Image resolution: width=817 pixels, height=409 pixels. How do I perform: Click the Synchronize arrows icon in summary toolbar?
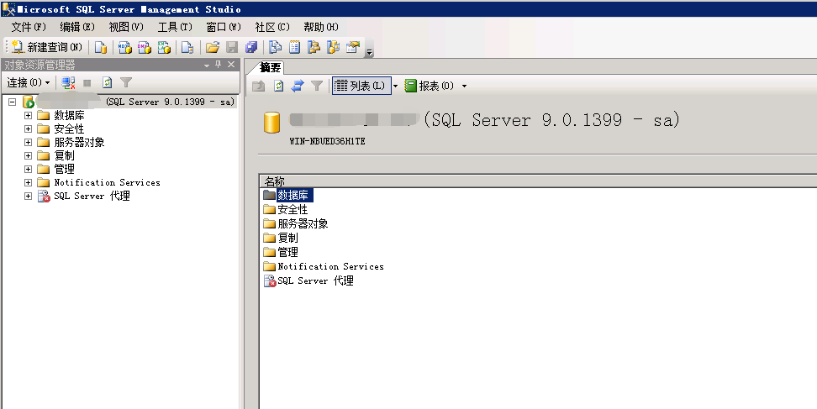tap(298, 86)
